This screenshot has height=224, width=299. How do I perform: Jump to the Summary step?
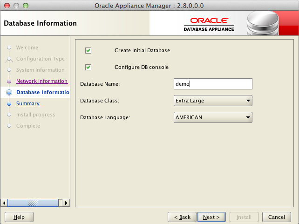[x=28, y=103]
